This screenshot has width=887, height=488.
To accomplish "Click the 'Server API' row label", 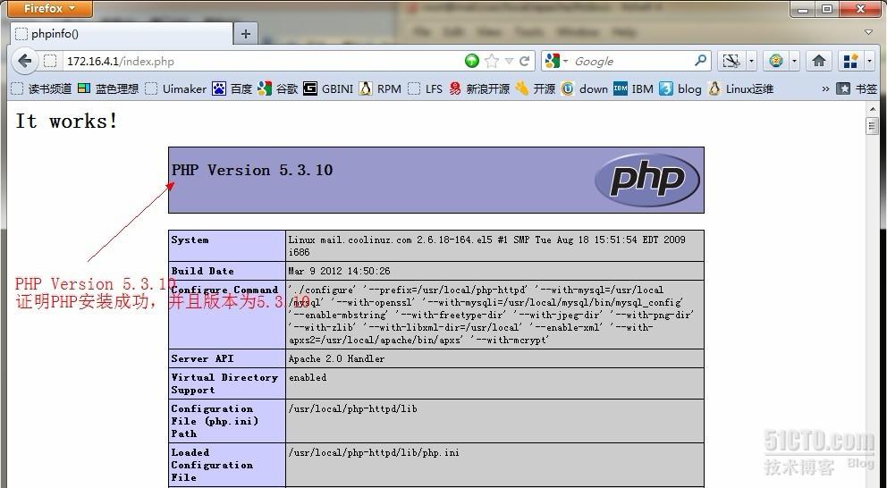I will (x=202, y=358).
